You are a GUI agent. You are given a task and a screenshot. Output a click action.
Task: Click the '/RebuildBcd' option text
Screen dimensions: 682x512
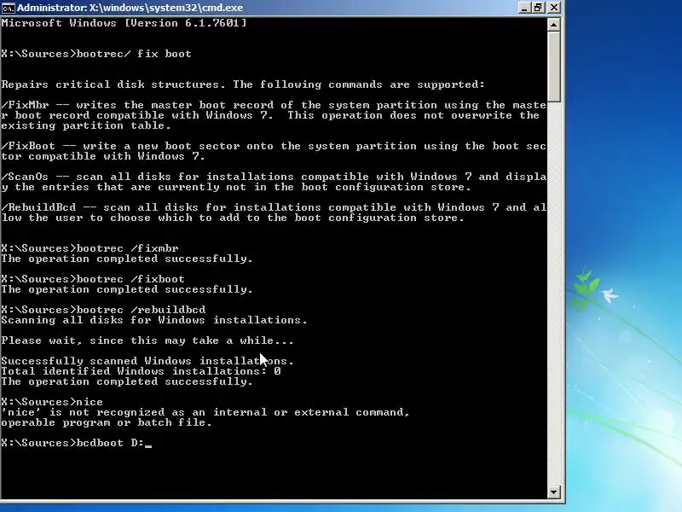[38, 207]
